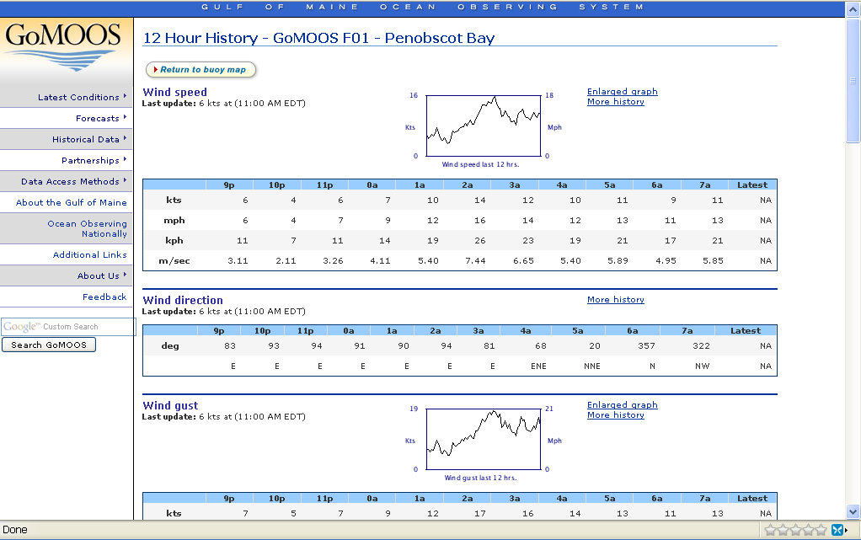This screenshot has height=540, width=861.
Task: Choose the fourth rating star
Action: (808, 530)
